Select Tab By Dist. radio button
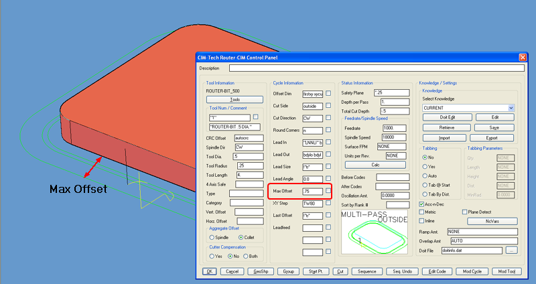Screen dimensions: 536x284 tap(425, 194)
